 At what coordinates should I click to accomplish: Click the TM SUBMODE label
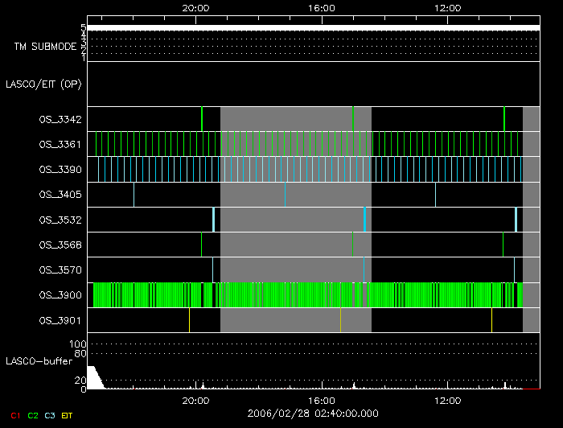(x=45, y=47)
